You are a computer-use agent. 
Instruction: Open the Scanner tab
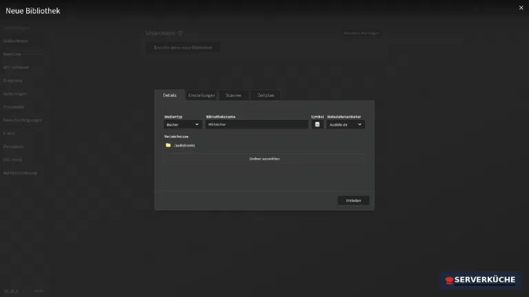tap(234, 96)
